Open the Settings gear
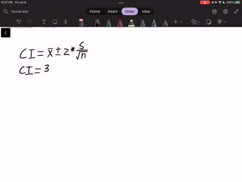Image resolution: width=242 pixels, height=182 pixels. 225,11
